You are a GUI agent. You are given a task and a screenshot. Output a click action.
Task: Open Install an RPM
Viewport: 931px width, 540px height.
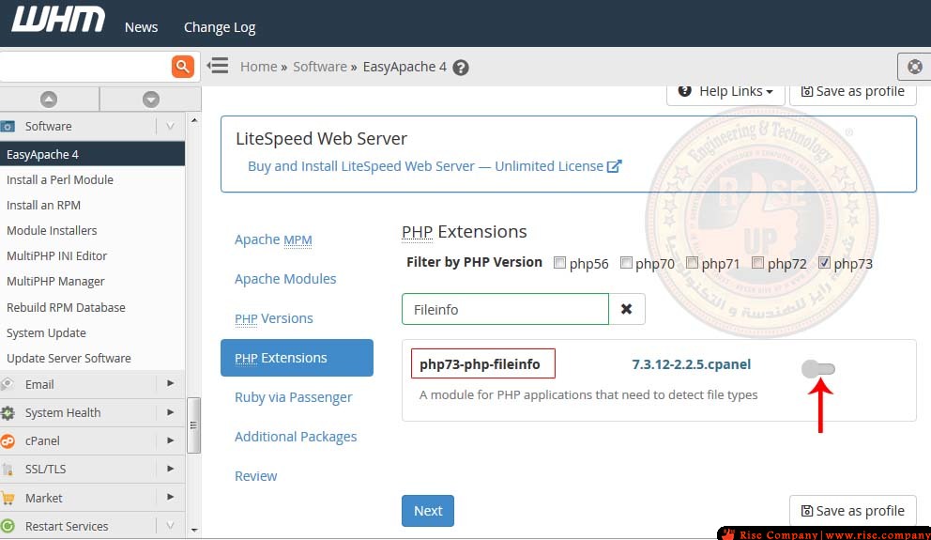click(43, 205)
